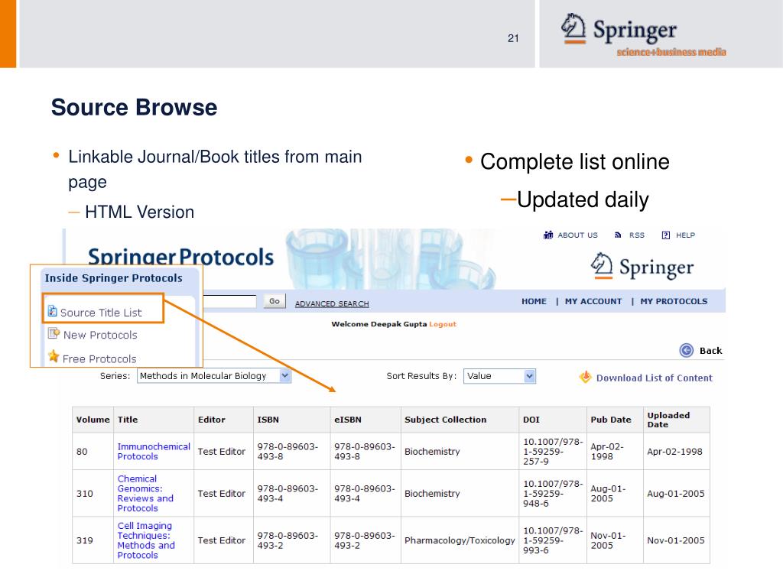Viewport: 783px width, 587px height.
Task: Open Source Title List link
Action: coord(101,313)
